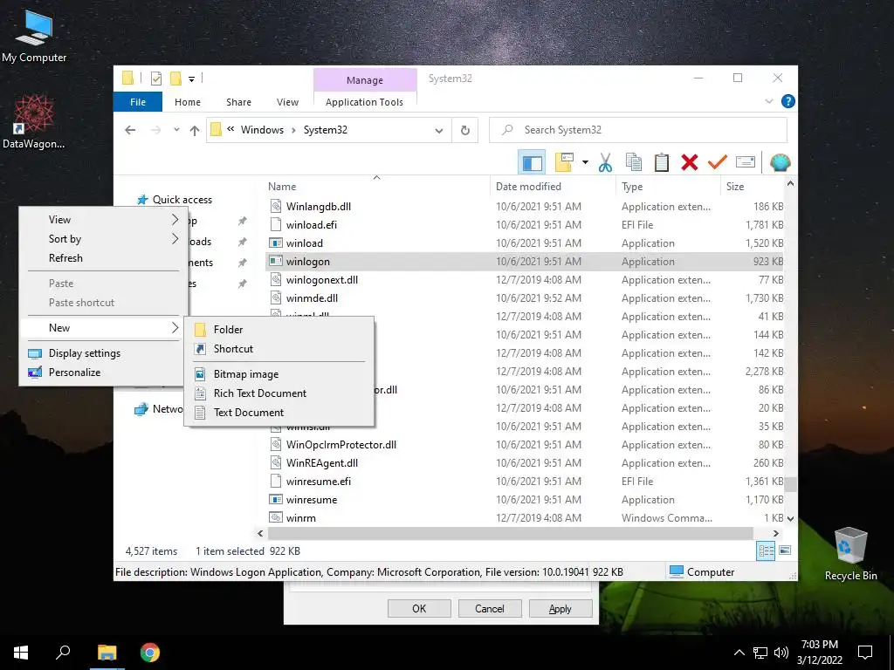Open Personalize from context menu
The image size is (894, 670).
[x=104, y=372]
